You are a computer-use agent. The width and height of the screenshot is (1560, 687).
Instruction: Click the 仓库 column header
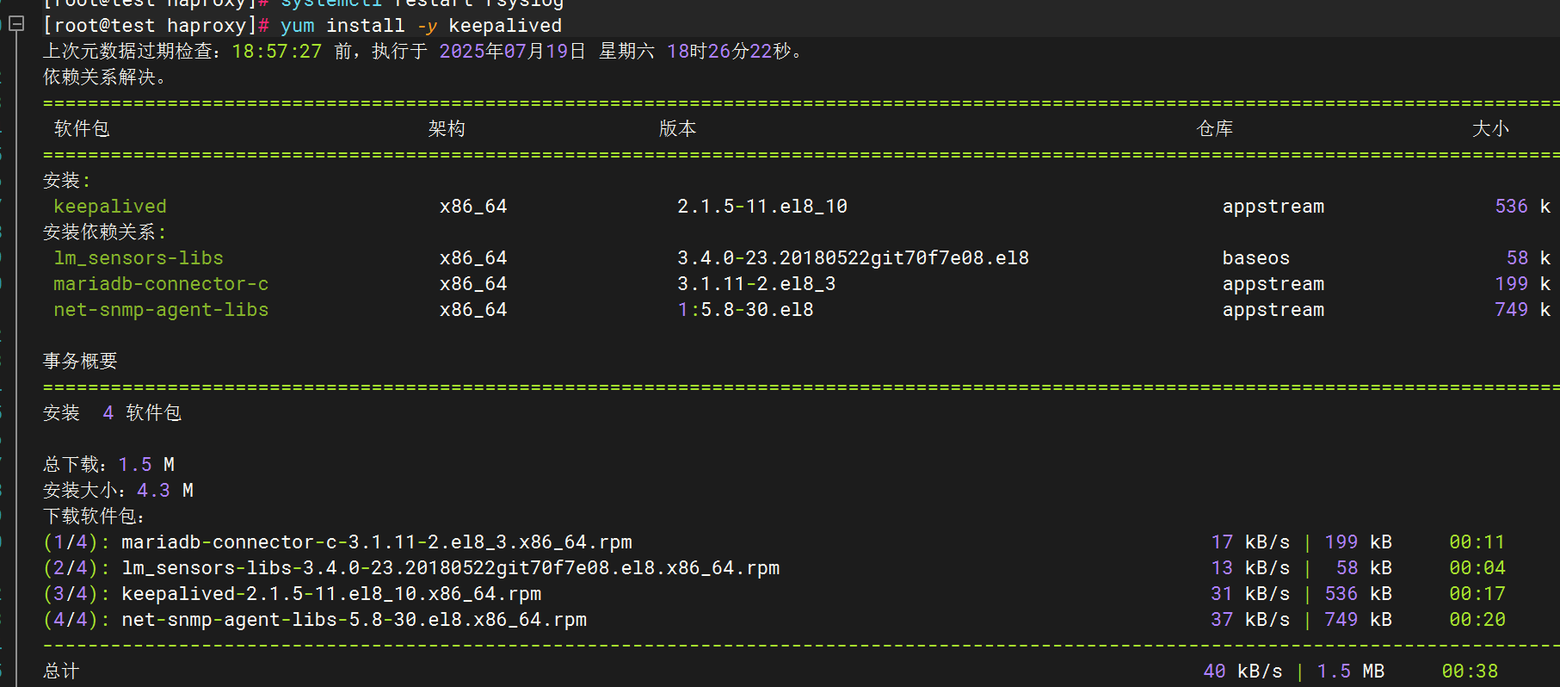pos(1214,129)
